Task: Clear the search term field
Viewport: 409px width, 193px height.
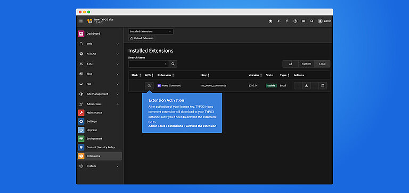Action: (165, 64)
